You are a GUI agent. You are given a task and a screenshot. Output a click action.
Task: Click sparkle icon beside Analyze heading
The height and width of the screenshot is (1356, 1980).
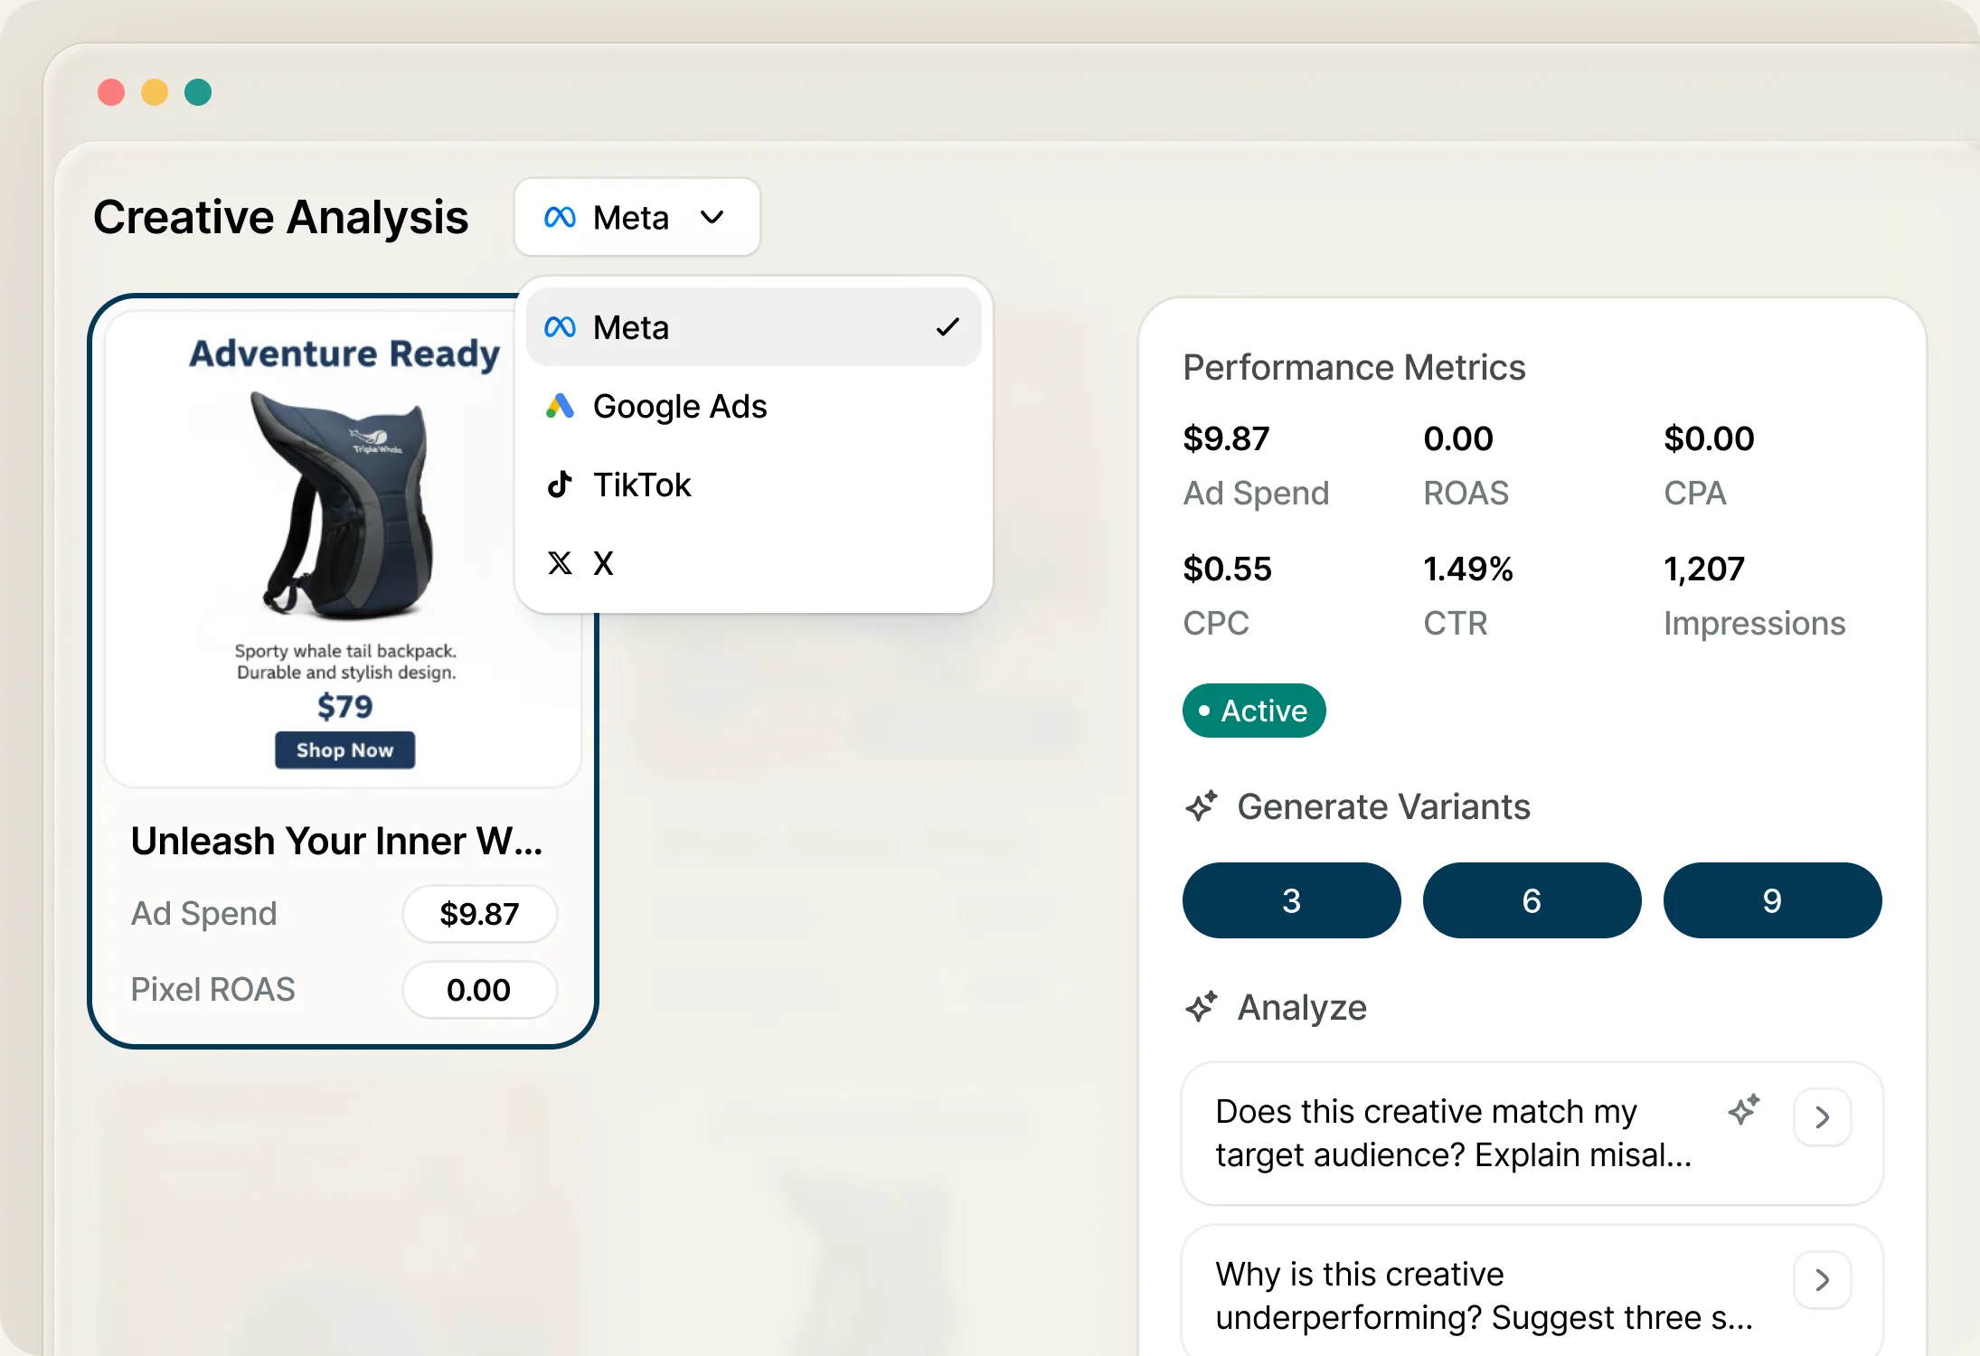(x=1202, y=1006)
